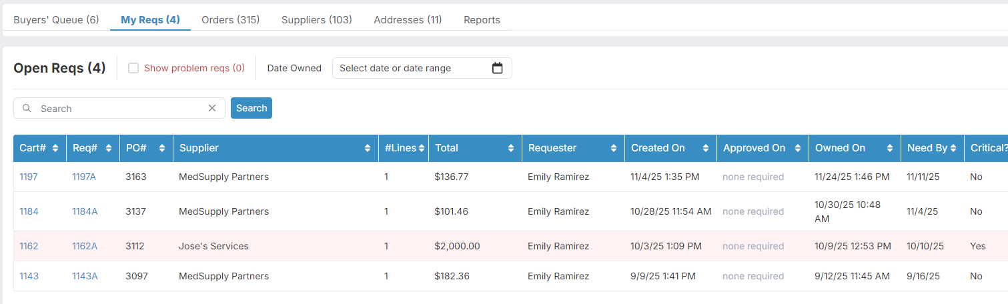Click owned date 10/9/25 12:53 PM
Viewport: 1008px width, 304px height.
(x=853, y=246)
